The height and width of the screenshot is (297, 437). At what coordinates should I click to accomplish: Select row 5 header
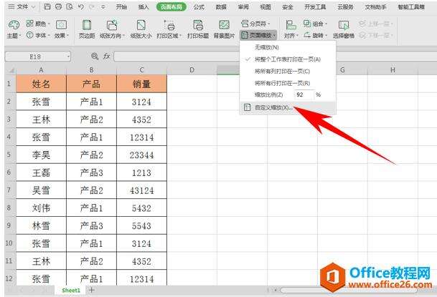[x=10, y=155]
